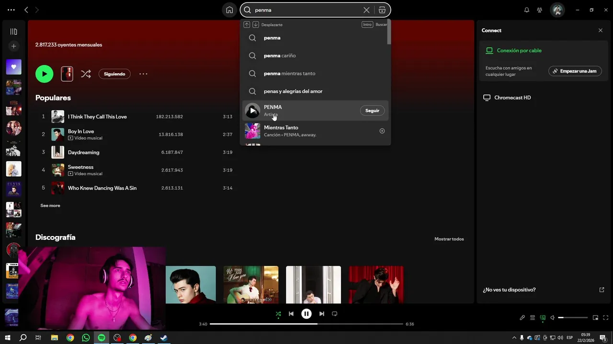Open the three-dots app menu at top left

pos(11,10)
